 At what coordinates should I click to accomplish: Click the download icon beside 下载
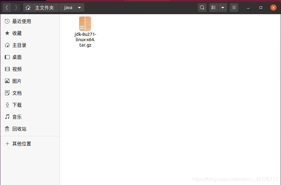[7, 105]
